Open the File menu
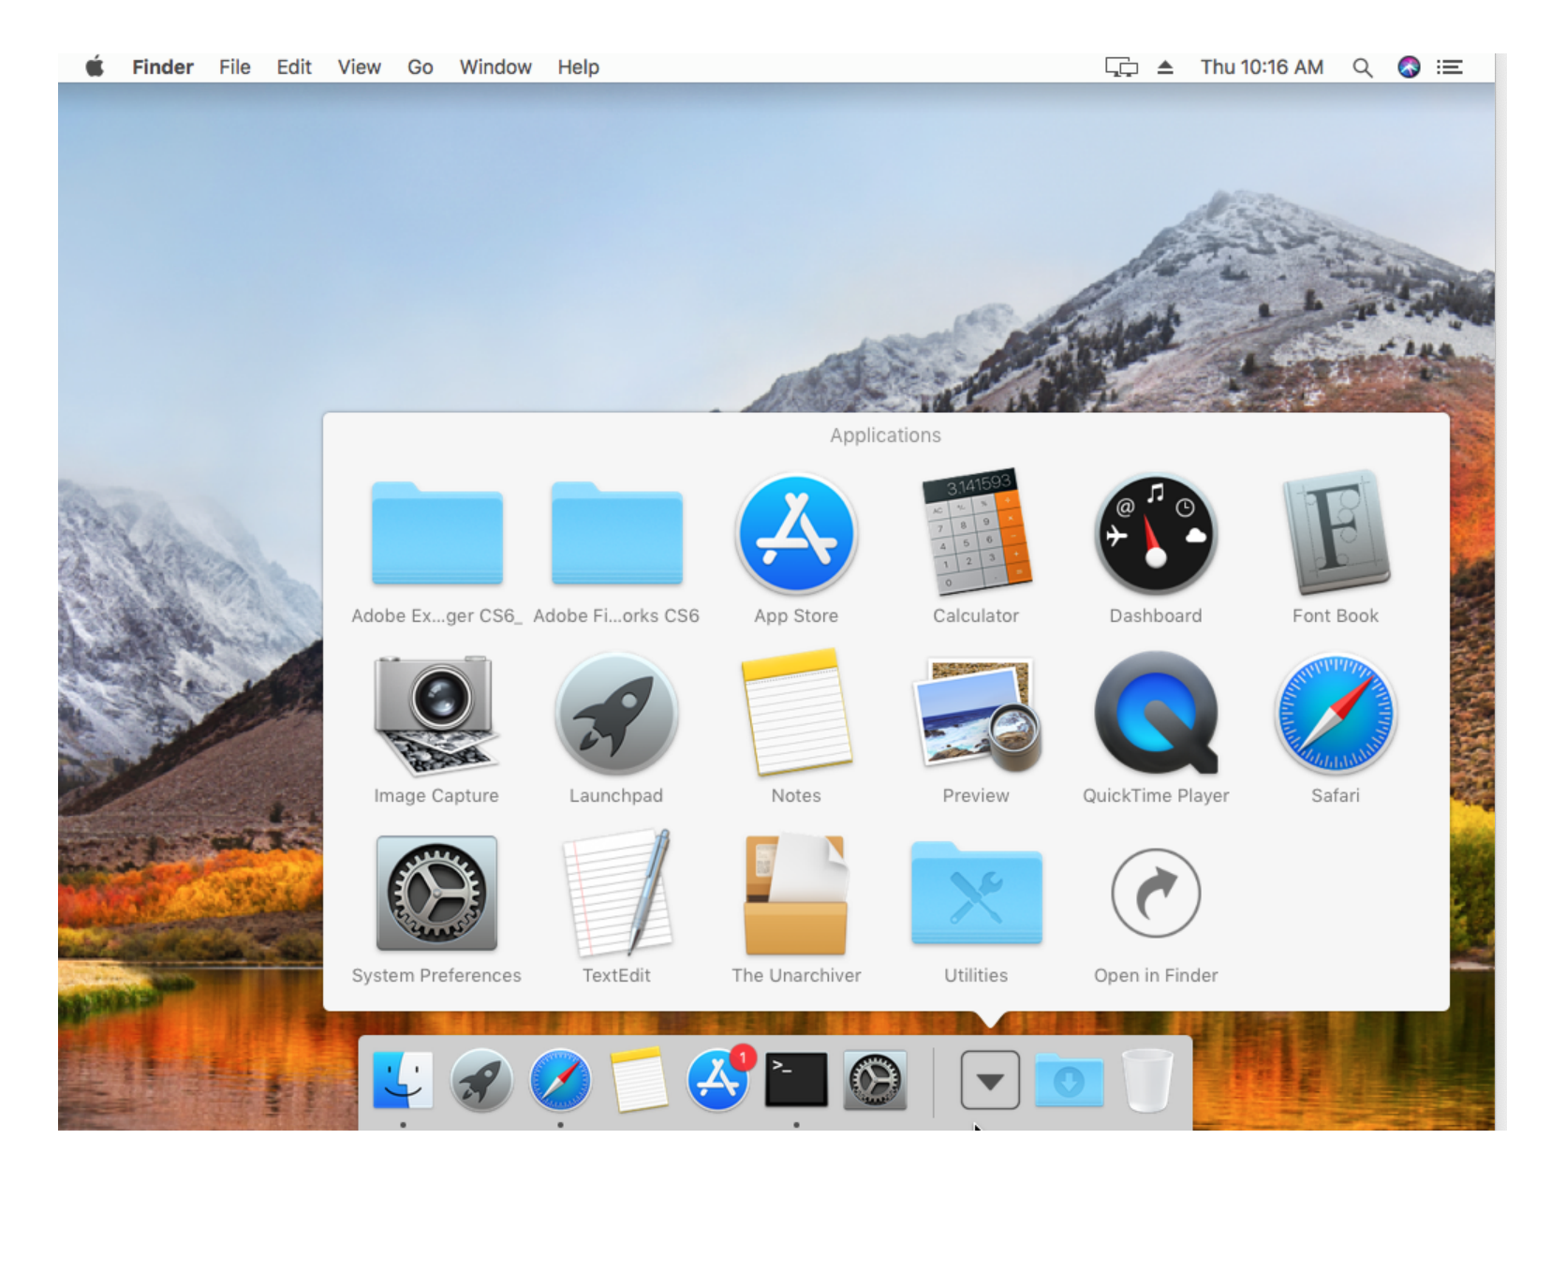Viewport: 1566px width, 1287px height. coord(234,67)
